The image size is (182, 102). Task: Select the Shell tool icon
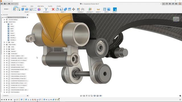pos(61,9)
